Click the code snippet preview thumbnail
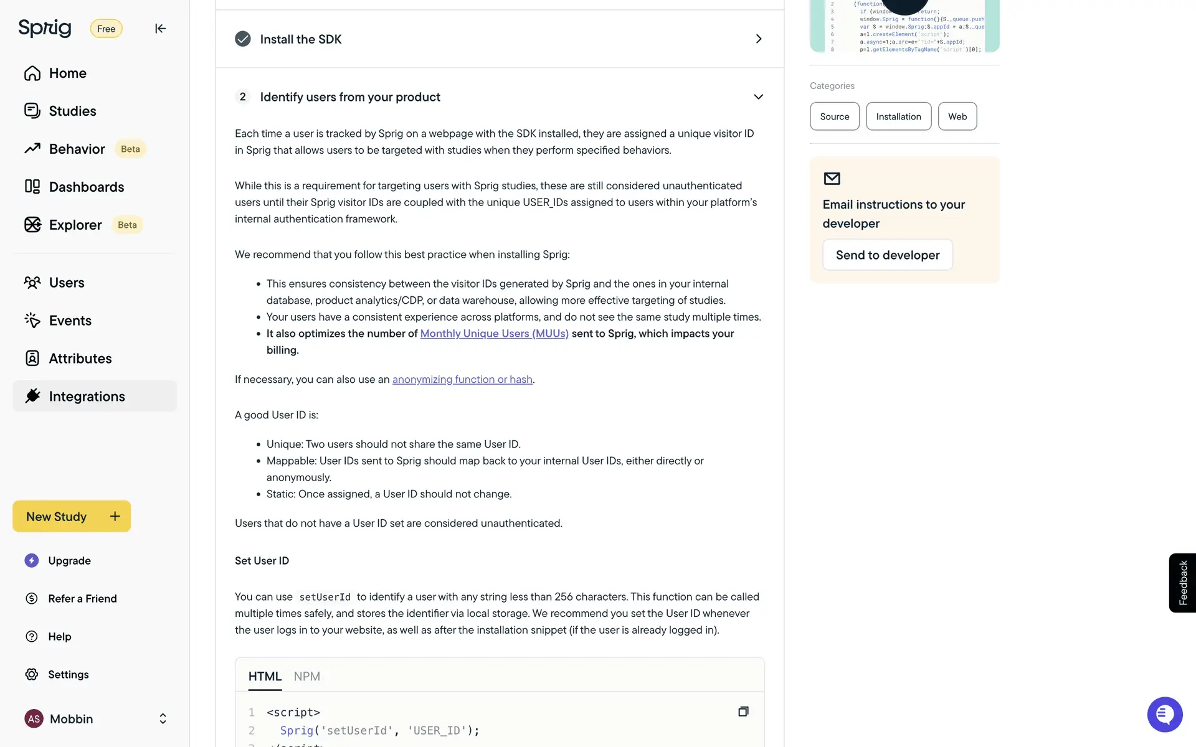This screenshot has height=747, width=1196. coord(904,26)
